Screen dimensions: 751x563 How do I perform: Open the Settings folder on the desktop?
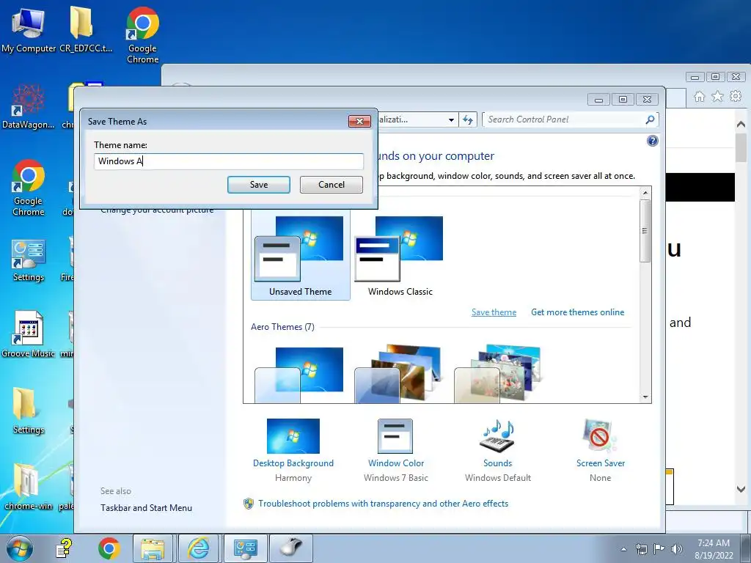point(29,411)
